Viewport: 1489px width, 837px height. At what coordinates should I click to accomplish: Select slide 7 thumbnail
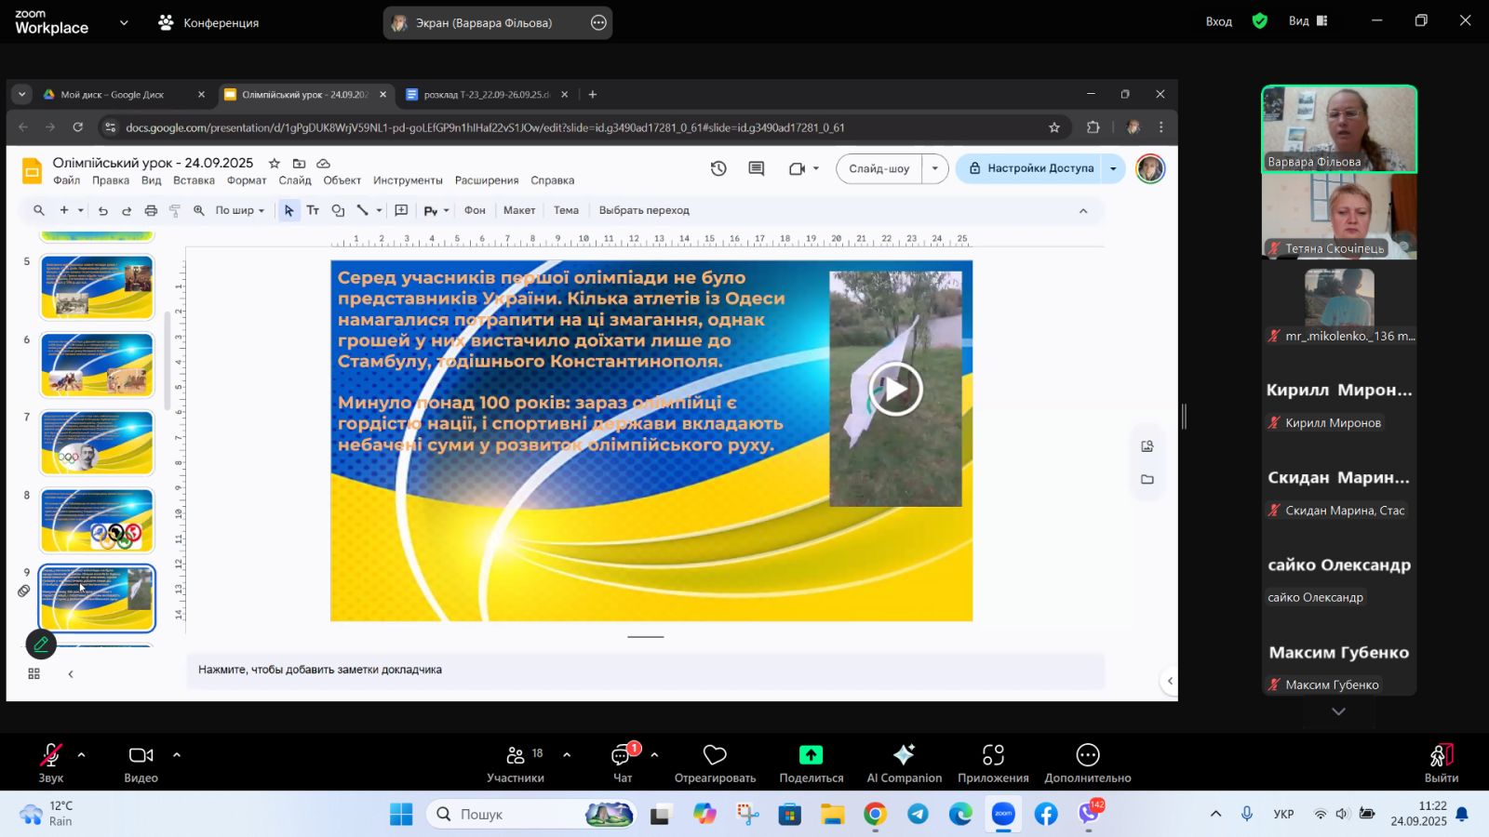point(97,443)
